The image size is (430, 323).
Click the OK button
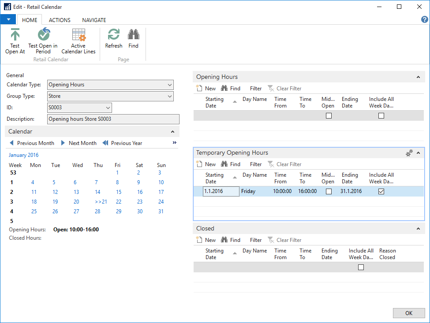point(408,313)
